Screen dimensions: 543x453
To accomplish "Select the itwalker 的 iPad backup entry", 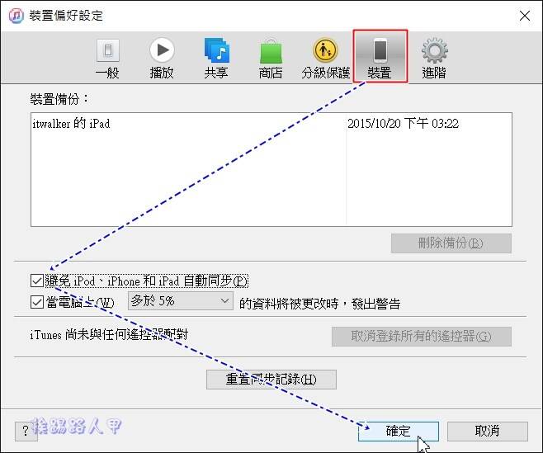I will (71, 123).
